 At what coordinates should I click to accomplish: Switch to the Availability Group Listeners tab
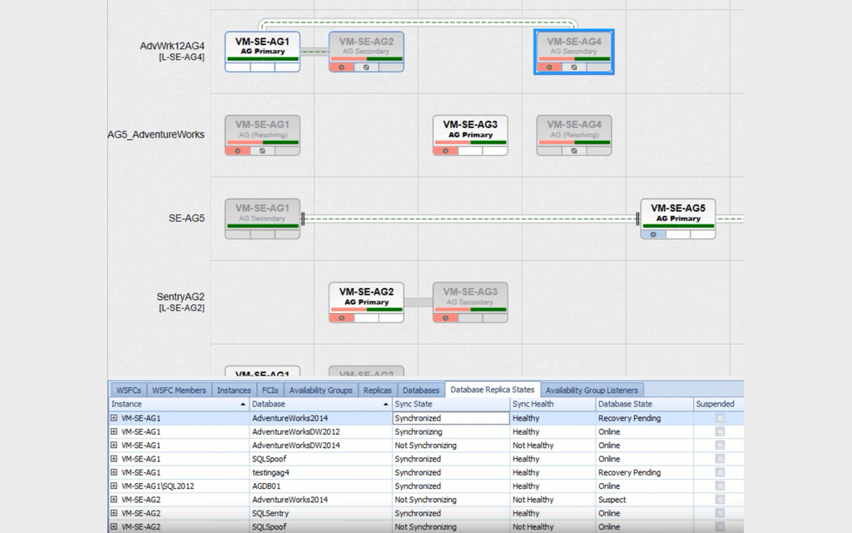592,390
